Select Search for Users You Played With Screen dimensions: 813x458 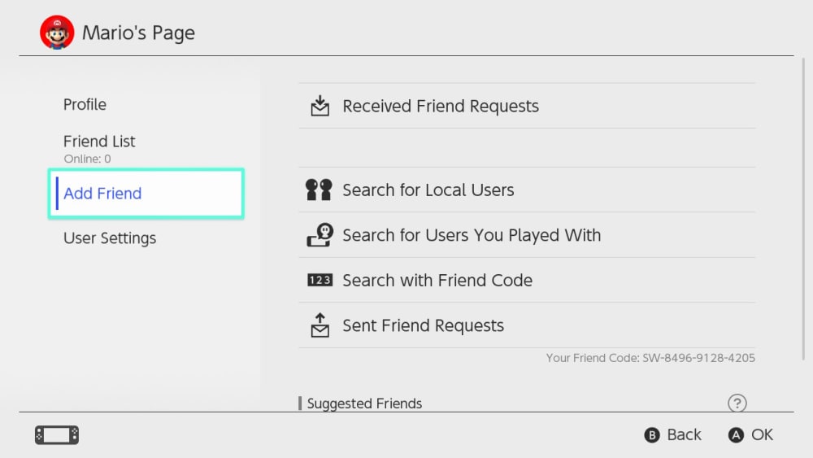pos(472,235)
